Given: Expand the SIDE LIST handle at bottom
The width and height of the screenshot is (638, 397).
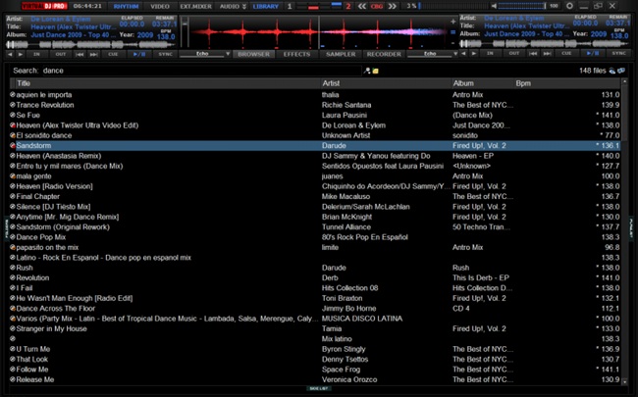Looking at the screenshot, I should pos(319,388).
